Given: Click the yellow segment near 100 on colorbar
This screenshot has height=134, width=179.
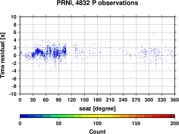Looking at the screenshot, I should pyautogui.click(x=97, y=116).
